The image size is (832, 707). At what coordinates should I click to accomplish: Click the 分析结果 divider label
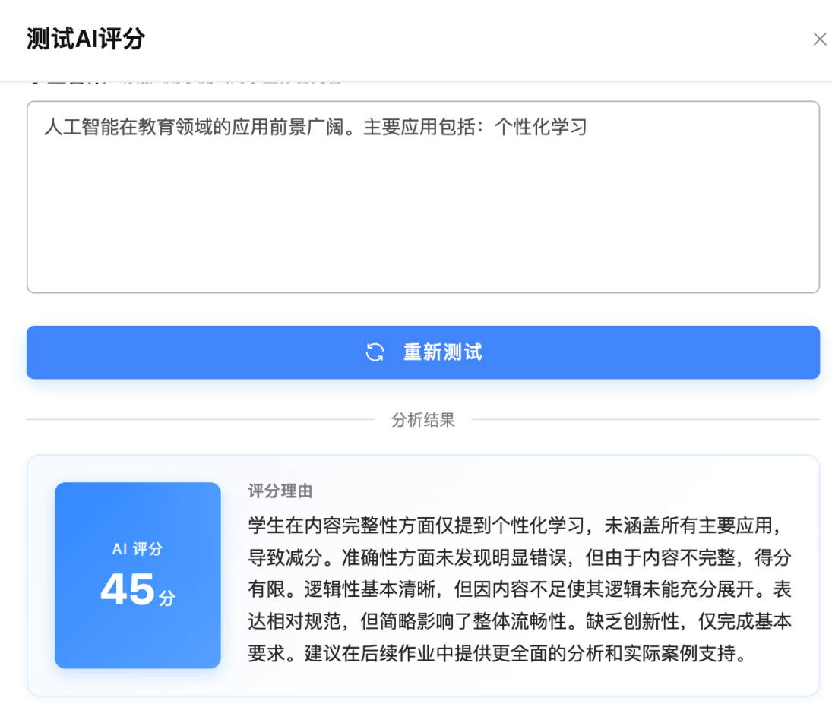point(422,420)
